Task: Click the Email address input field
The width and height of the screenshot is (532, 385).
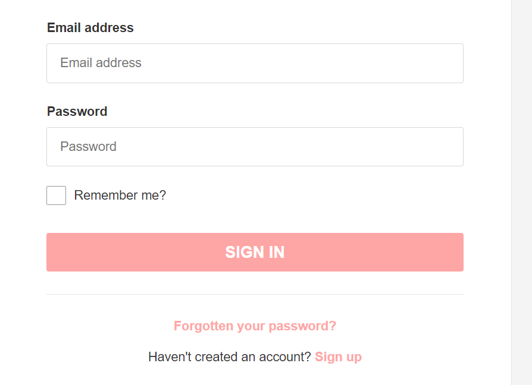Action: (255, 63)
